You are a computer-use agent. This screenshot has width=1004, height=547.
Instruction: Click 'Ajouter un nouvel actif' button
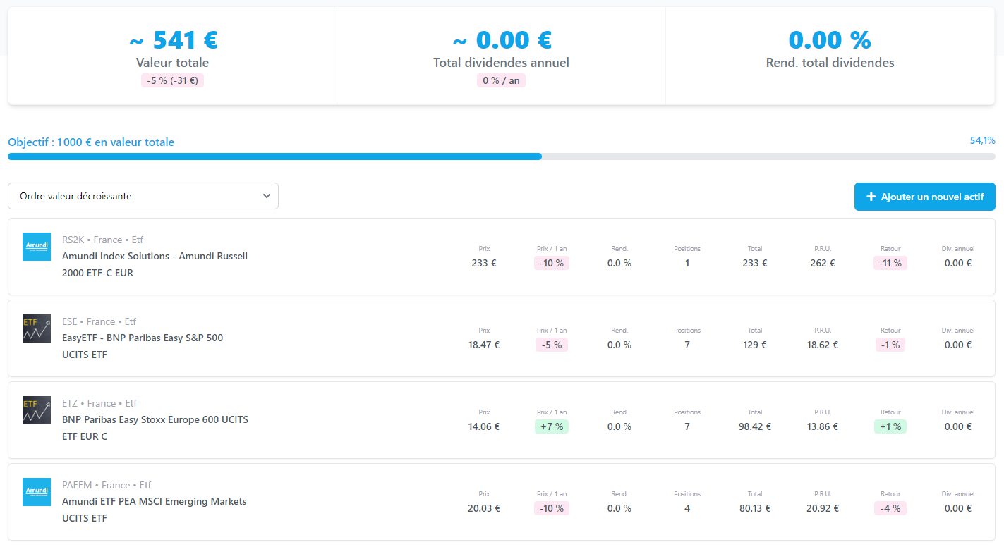924,197
